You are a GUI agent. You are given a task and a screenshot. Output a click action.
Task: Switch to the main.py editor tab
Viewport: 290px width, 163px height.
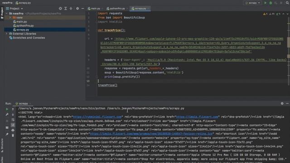[94, 9]
